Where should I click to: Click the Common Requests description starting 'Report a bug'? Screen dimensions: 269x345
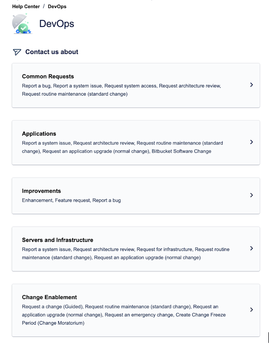(x=121, y=90)
